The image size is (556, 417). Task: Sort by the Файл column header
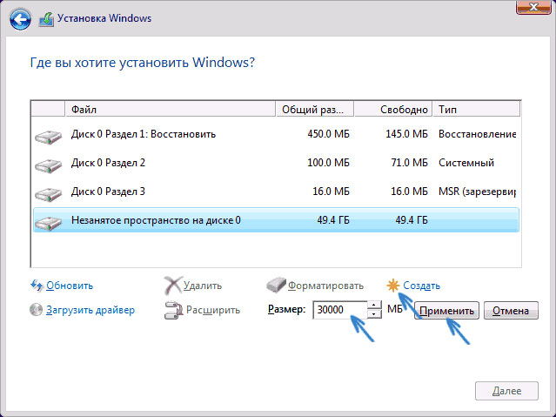[x=170, y=110]
